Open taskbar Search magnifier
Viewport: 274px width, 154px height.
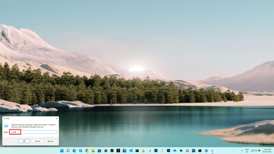[x=68, y=151]
